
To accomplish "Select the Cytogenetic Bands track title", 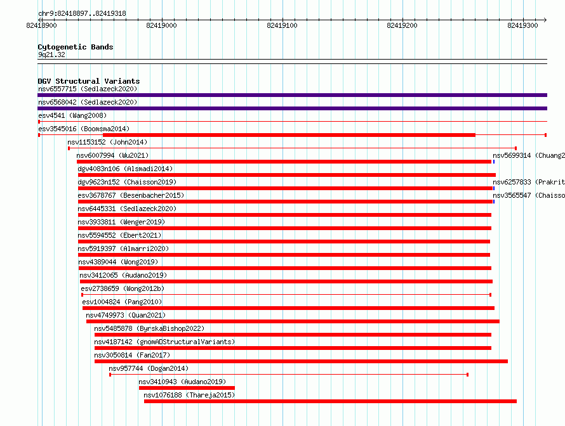I will [76, 47].
